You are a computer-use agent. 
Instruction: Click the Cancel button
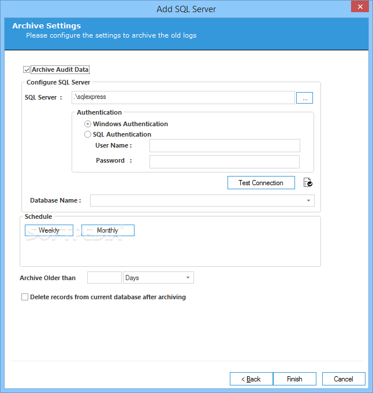tap(344, 379)
